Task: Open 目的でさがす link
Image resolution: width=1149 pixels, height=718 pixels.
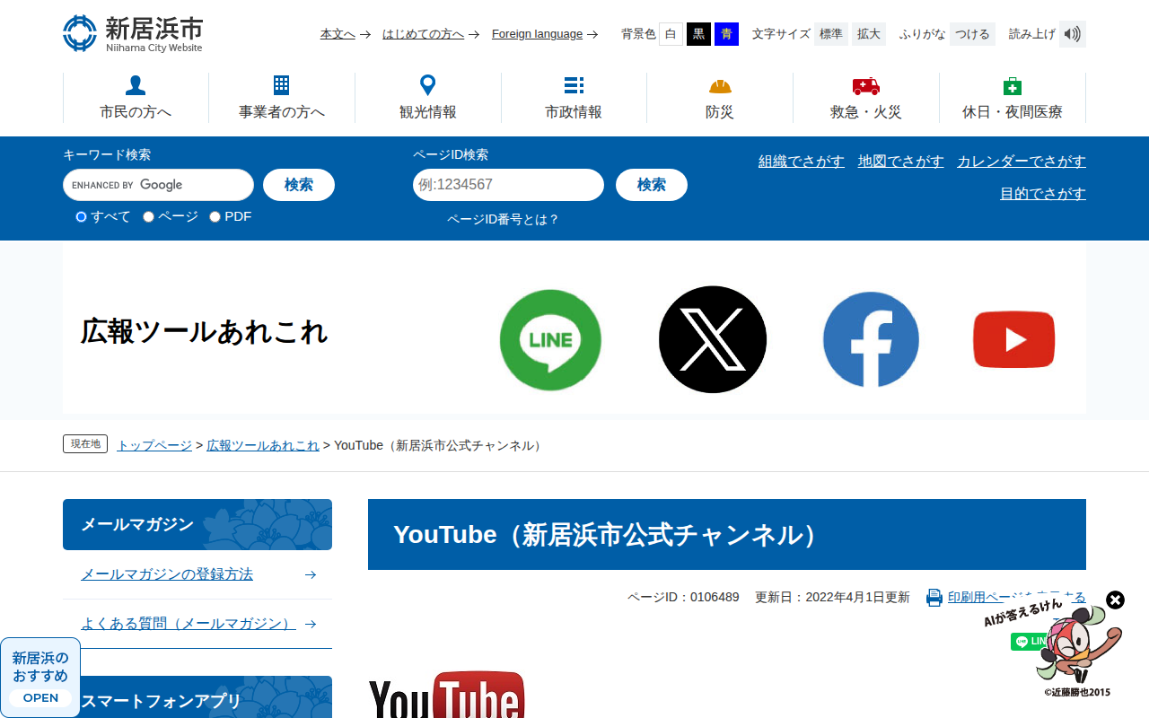Action: [1043, 194]
